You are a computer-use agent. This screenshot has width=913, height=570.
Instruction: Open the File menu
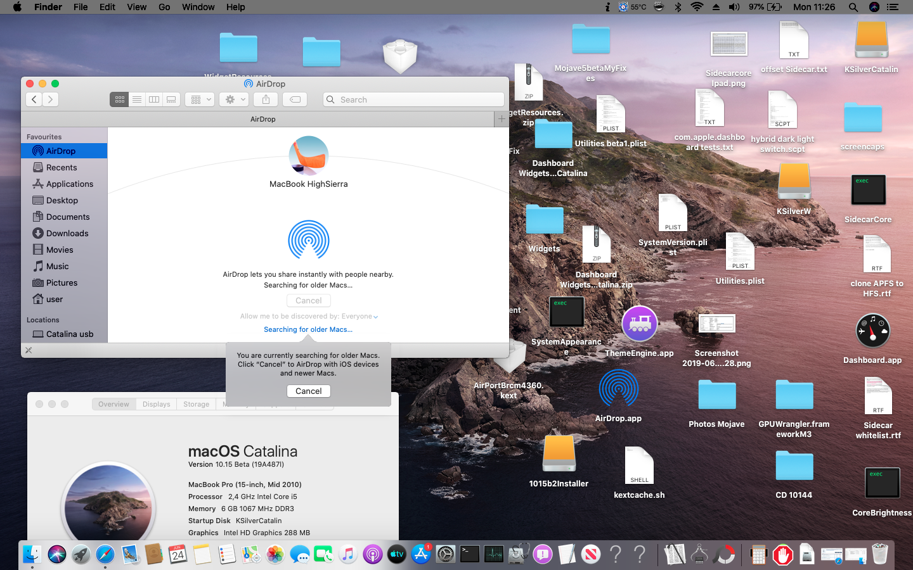81,7
